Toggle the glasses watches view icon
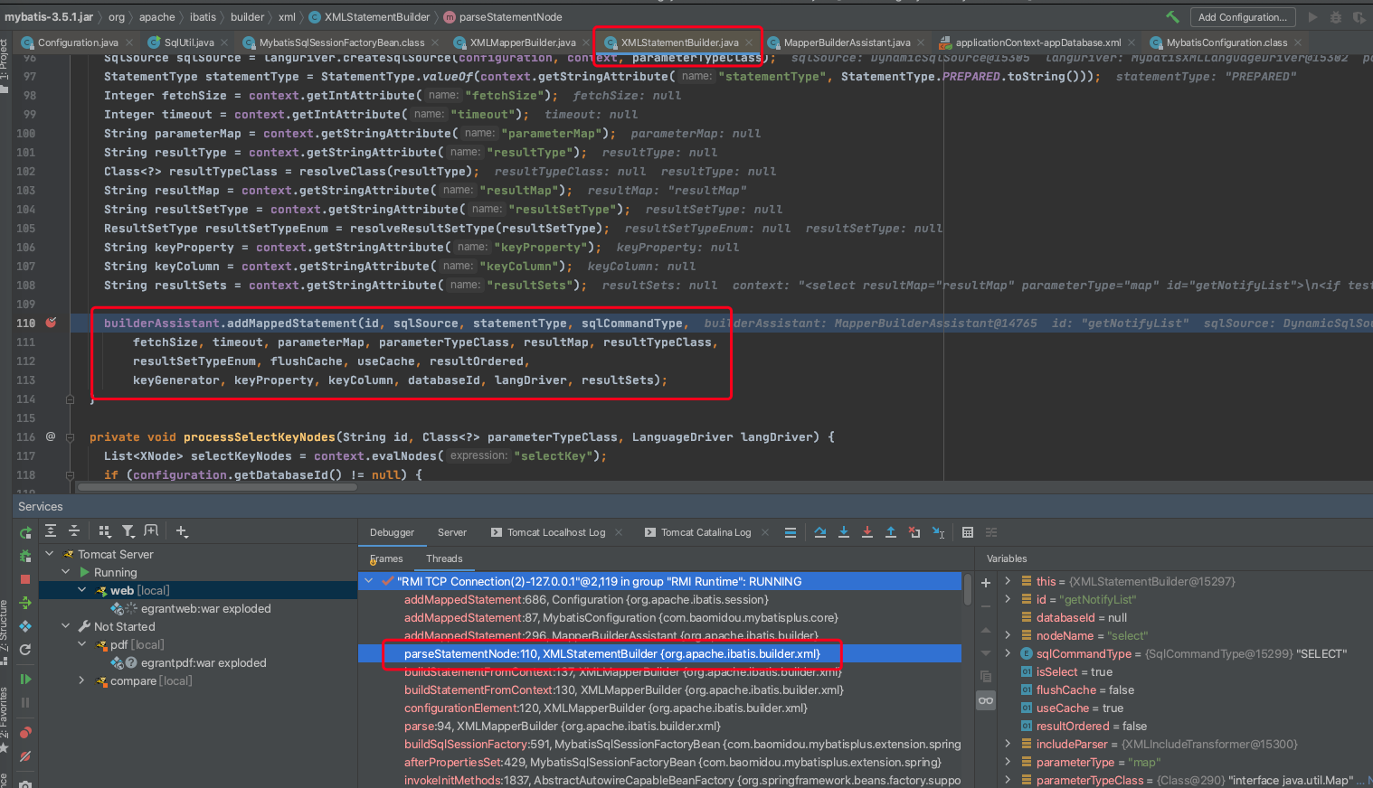Viewport: 1373px width, 788px height. click(986, 700)
